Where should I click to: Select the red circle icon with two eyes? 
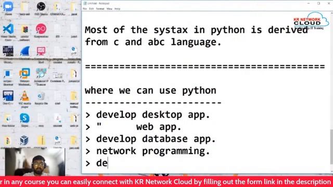41,29
